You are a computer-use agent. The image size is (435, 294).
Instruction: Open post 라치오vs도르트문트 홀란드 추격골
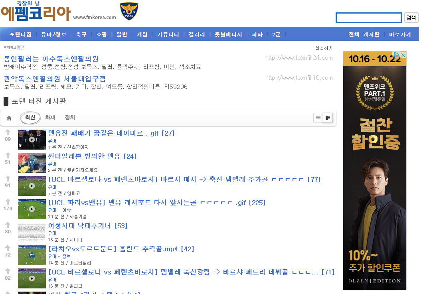(121, 249)
